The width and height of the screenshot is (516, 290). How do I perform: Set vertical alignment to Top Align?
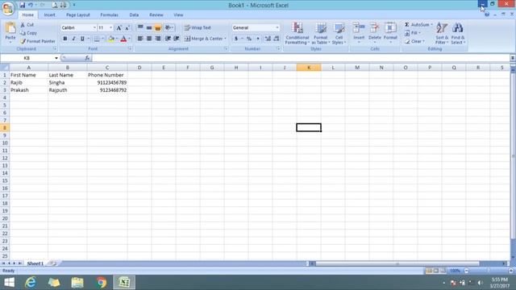[x=140, y=27]
